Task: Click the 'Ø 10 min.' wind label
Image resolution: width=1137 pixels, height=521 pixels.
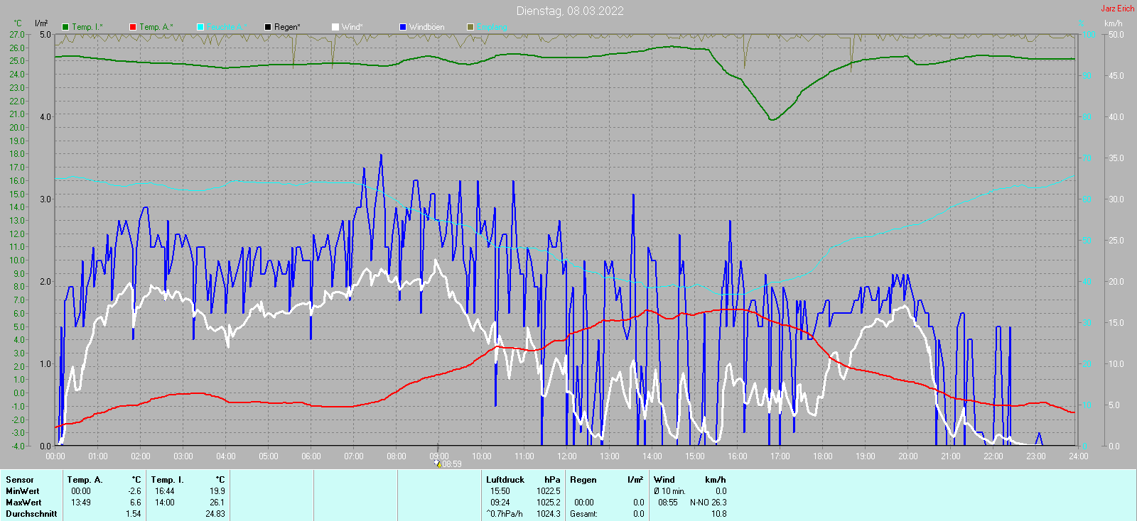Action: pyautogui.click(x=670, y=491)
